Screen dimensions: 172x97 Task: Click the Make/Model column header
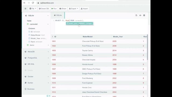(x=88, y=37)
